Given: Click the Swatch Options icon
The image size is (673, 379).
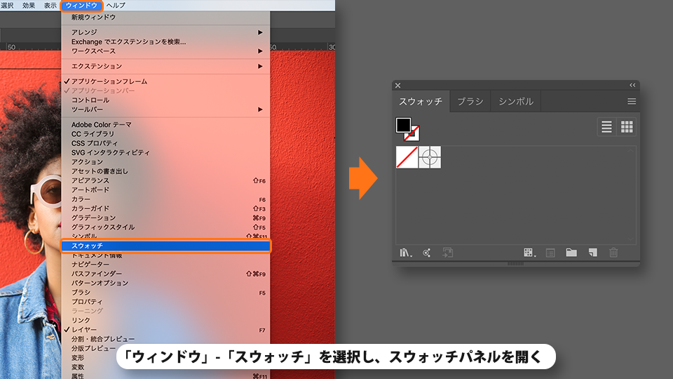Looking at the screenshot, I should 550,253.
